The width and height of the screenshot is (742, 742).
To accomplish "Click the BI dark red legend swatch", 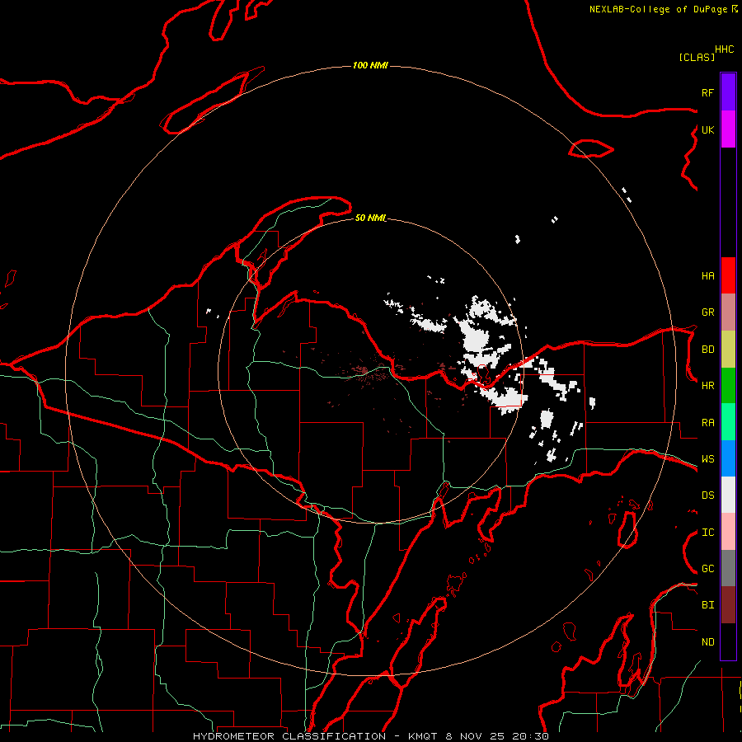I will tap(728, 605).
